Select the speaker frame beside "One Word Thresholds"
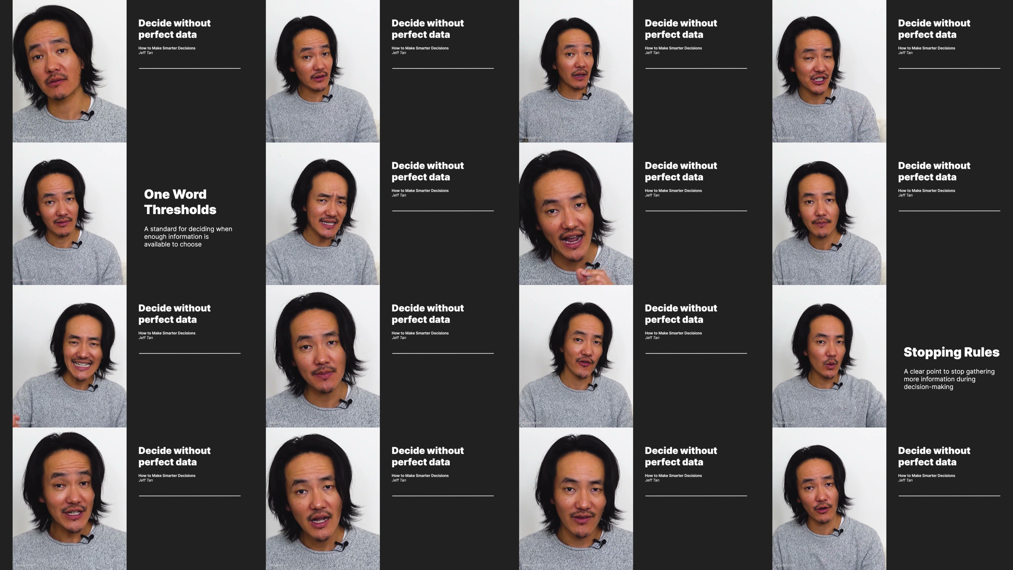The image size is (1013, 570). [x=69, y=214]
